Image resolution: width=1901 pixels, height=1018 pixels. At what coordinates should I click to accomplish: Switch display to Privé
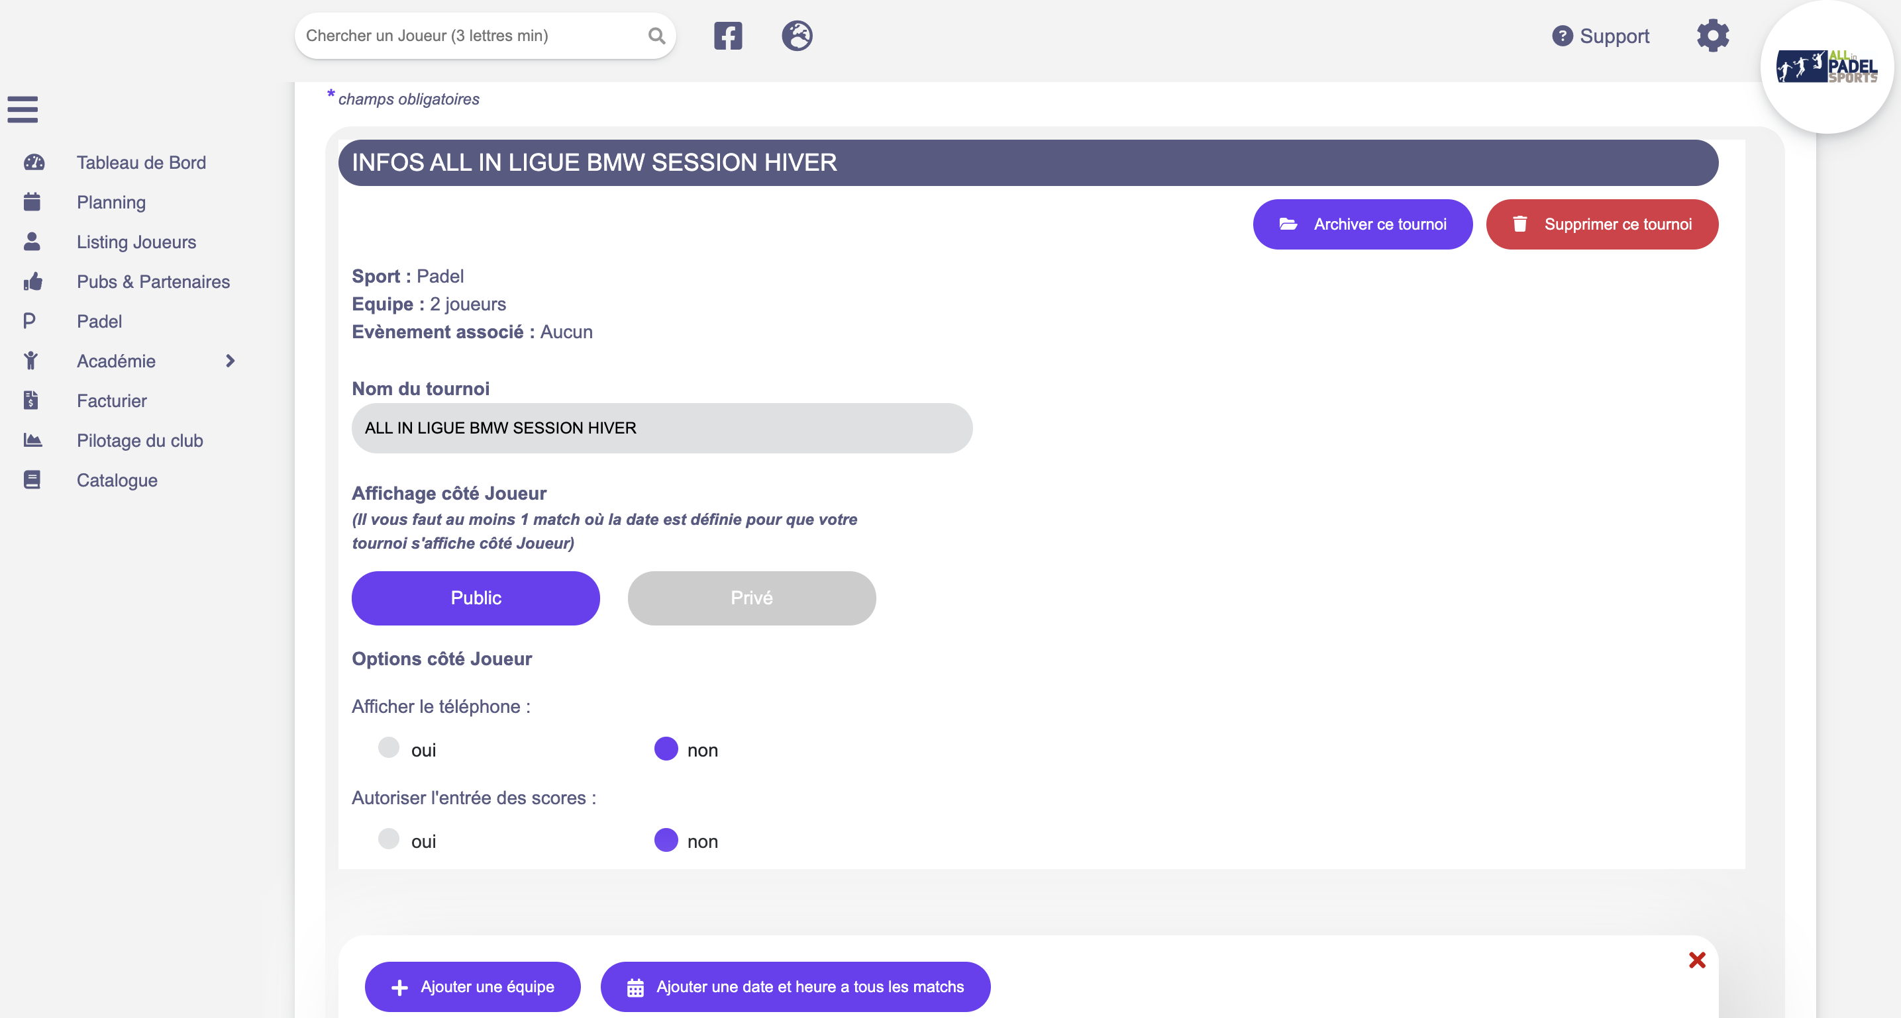pyautogui.click(x=751, y=598)
